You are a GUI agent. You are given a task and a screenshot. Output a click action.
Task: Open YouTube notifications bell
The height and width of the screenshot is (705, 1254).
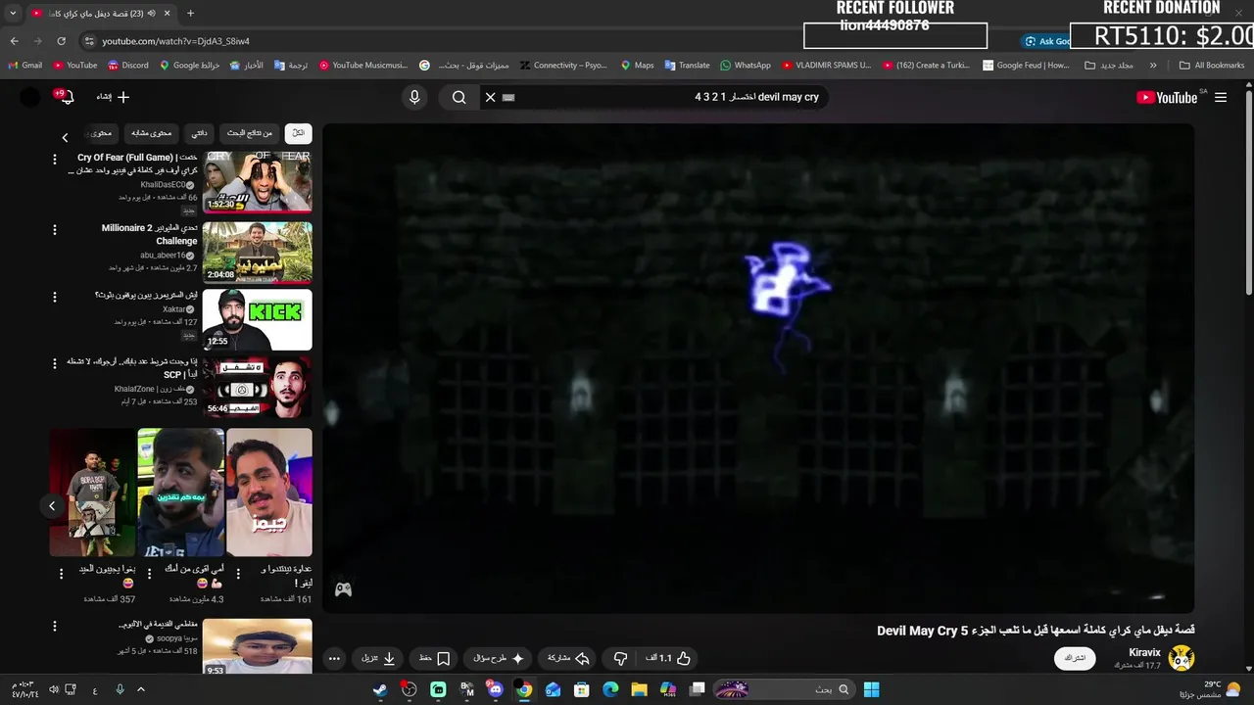pyautogui.click(x=66, y=97)
